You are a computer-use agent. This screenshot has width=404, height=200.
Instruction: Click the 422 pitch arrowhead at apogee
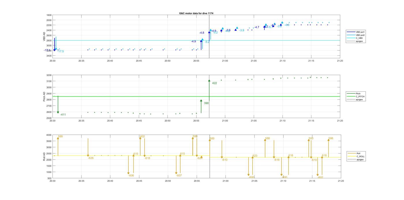tap(209, 81)
